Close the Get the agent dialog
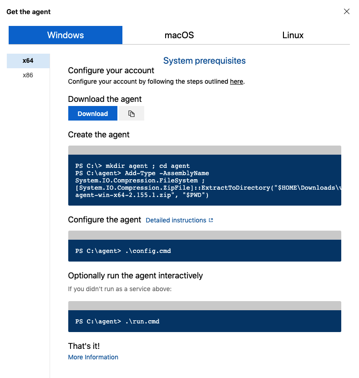Viewport: 359px width, 378px height. [x=346, y=11]
